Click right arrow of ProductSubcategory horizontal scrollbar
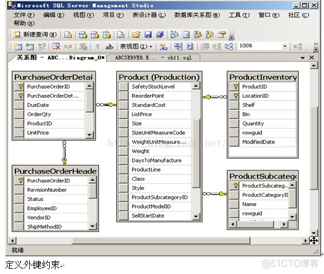The image size is (324, 274). click(285, 224)
